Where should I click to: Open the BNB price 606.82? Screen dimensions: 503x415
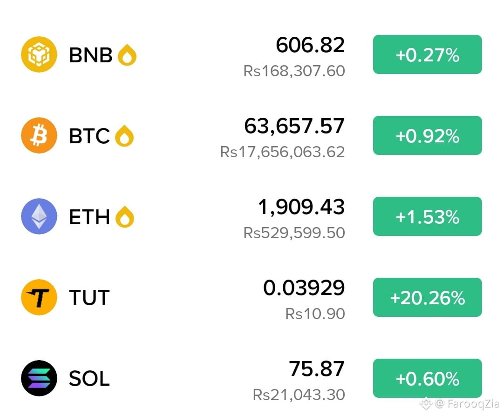point(310,45)
